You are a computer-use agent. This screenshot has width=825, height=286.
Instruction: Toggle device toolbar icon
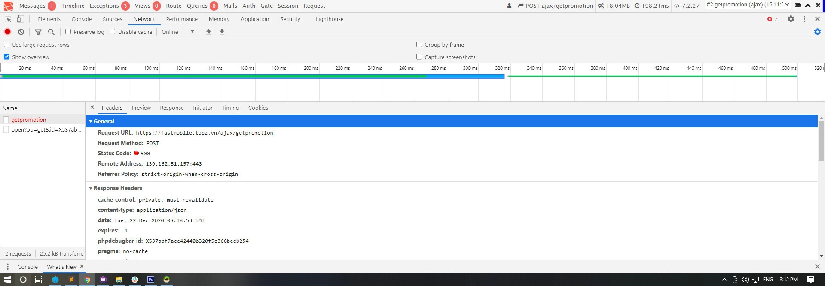click(21, 19)
